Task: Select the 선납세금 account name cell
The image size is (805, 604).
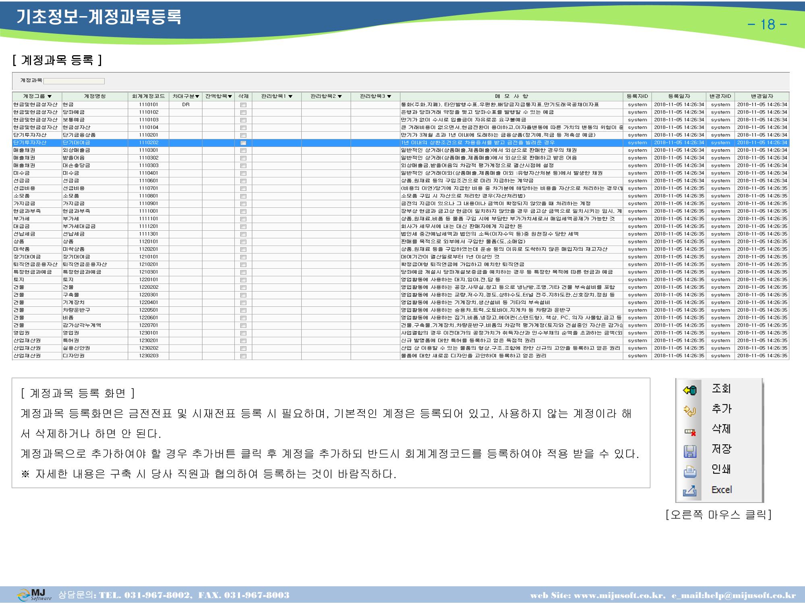Action: point(95,234)
